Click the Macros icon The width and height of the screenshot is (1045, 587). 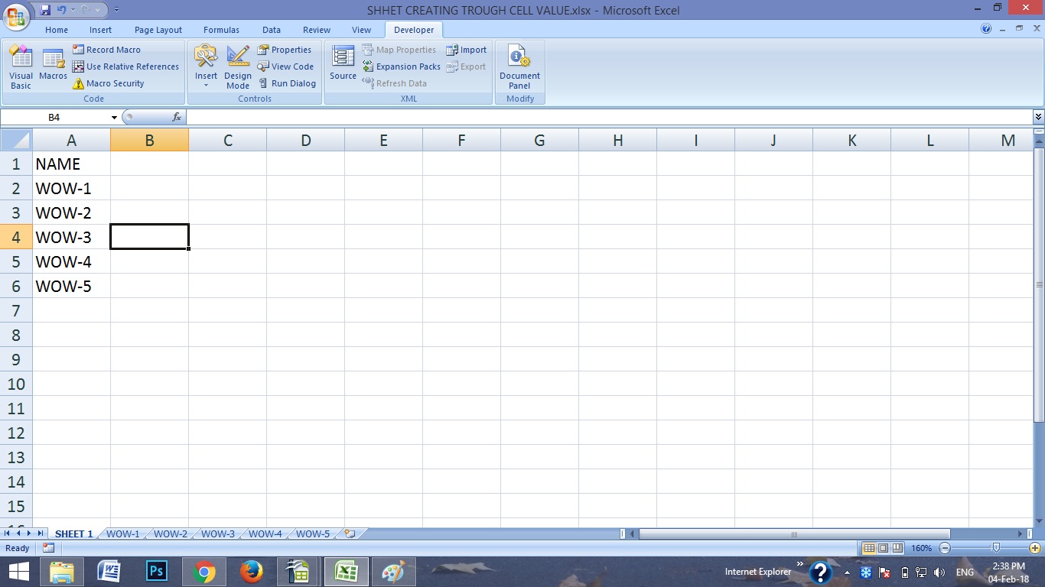click(x=53, y=65)
